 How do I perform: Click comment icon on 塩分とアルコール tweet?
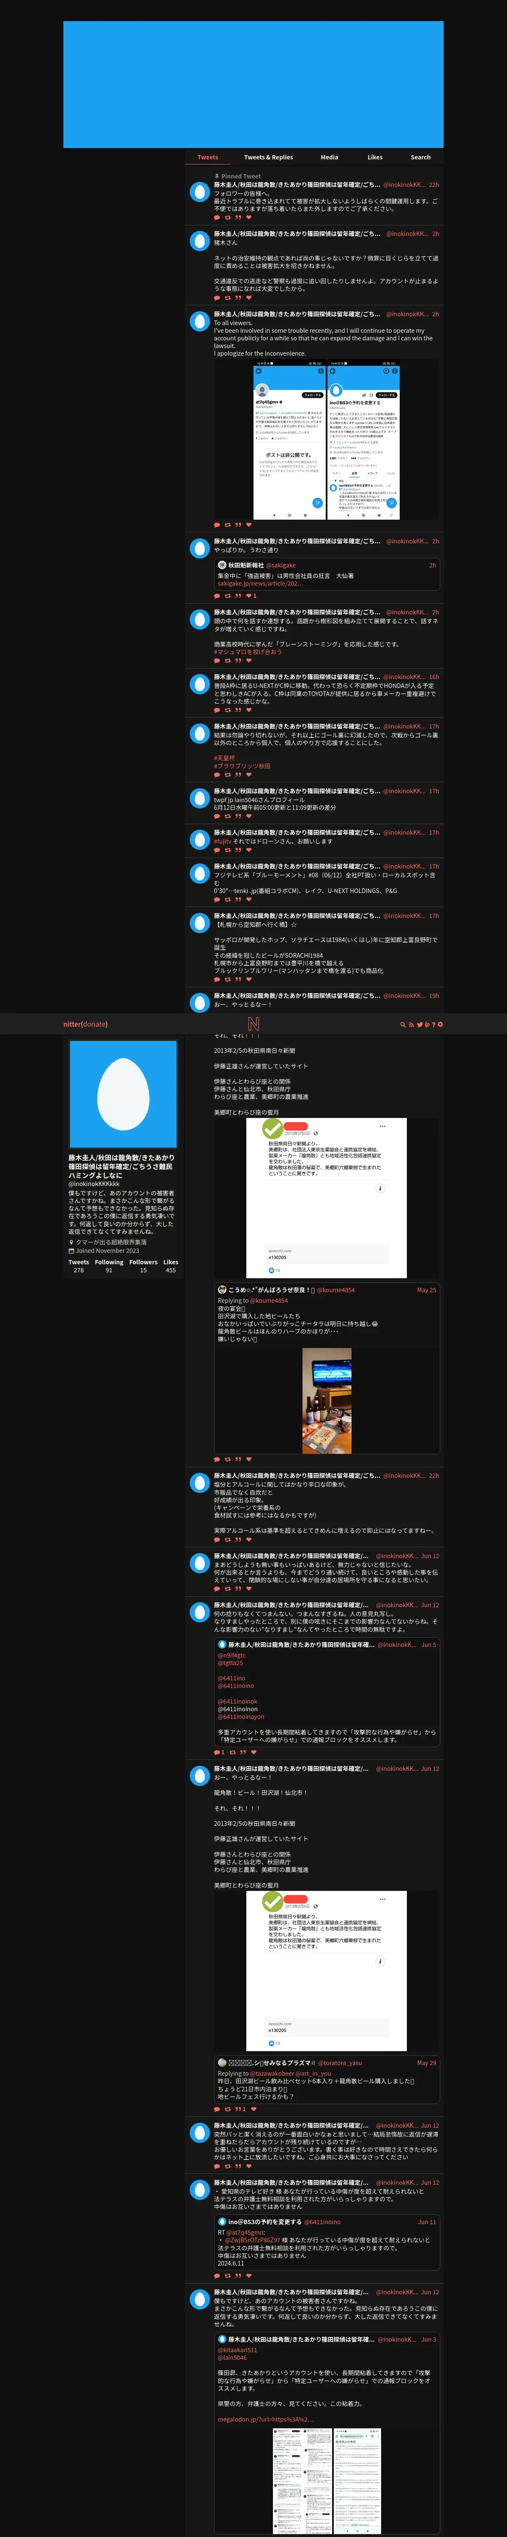point(217,1540)
